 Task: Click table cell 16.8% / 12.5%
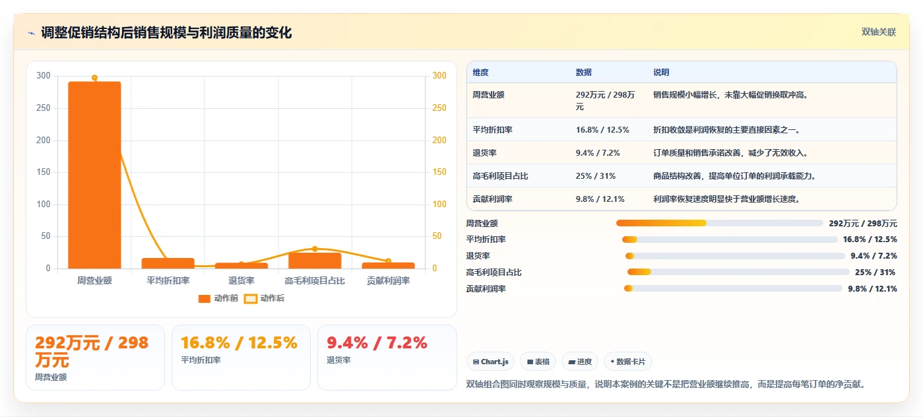pos(602,130)
